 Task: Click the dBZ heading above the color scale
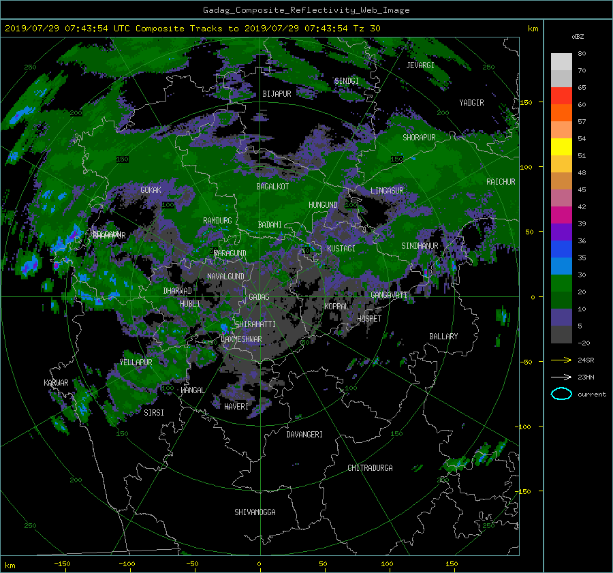[578, 37]
